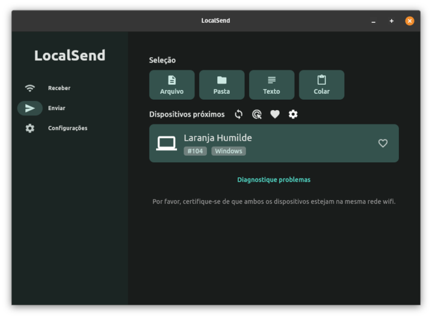Click the Windows device tag

229,151
